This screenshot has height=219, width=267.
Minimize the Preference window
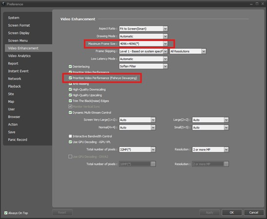pos(251,4)
